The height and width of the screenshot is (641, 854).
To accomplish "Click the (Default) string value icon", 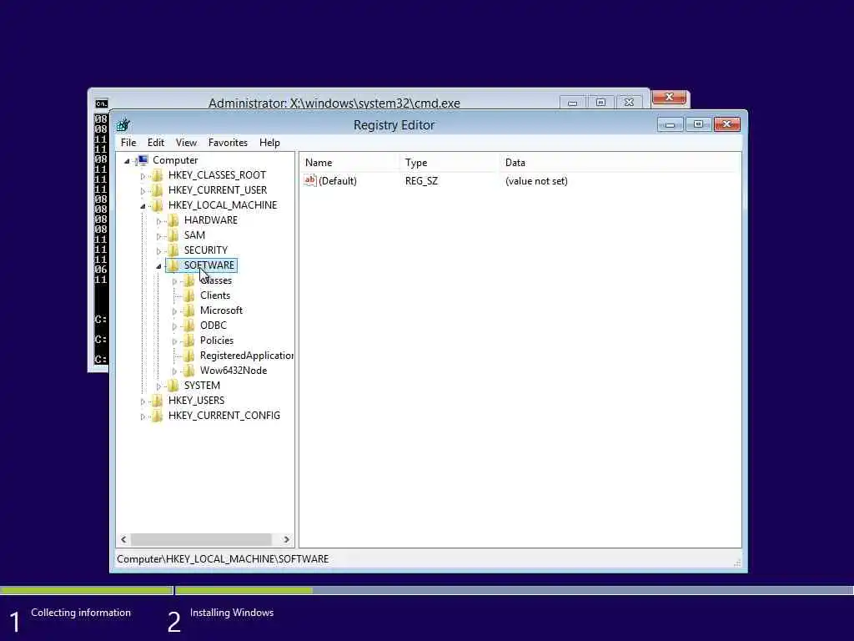I will tap(310, 180).
